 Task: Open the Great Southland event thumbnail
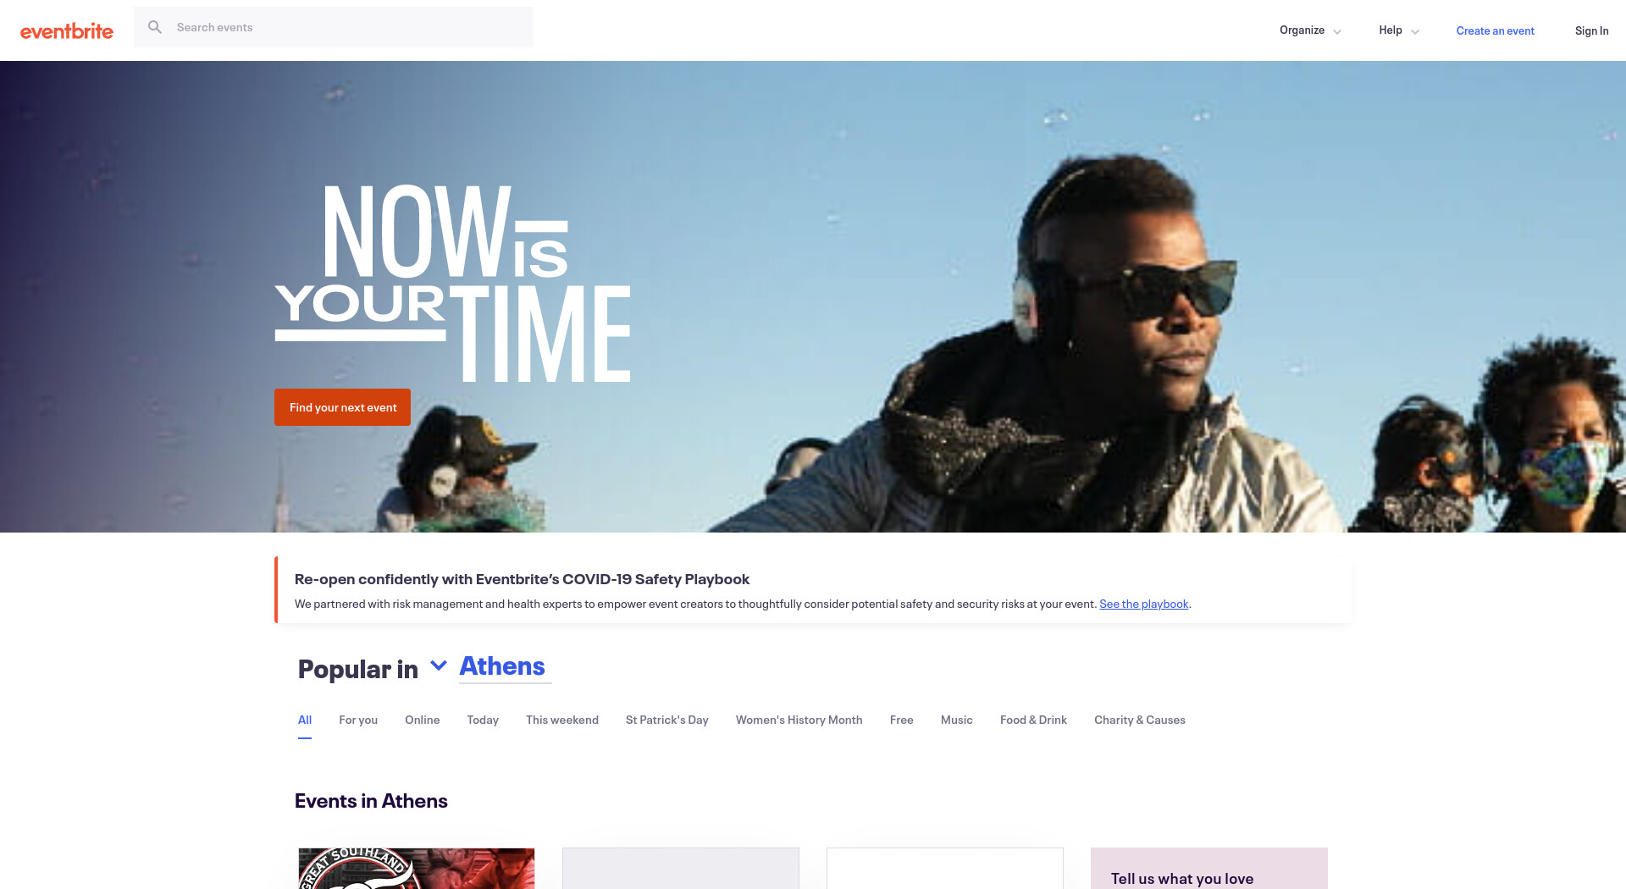click(x=417, y=868)
